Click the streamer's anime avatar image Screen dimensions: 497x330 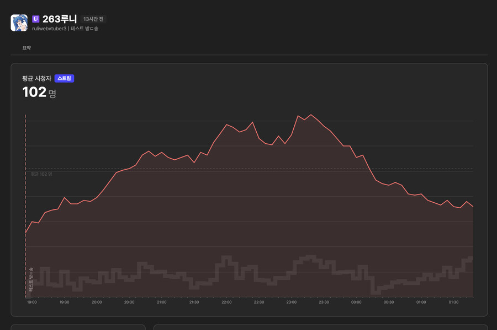point(19,23)
